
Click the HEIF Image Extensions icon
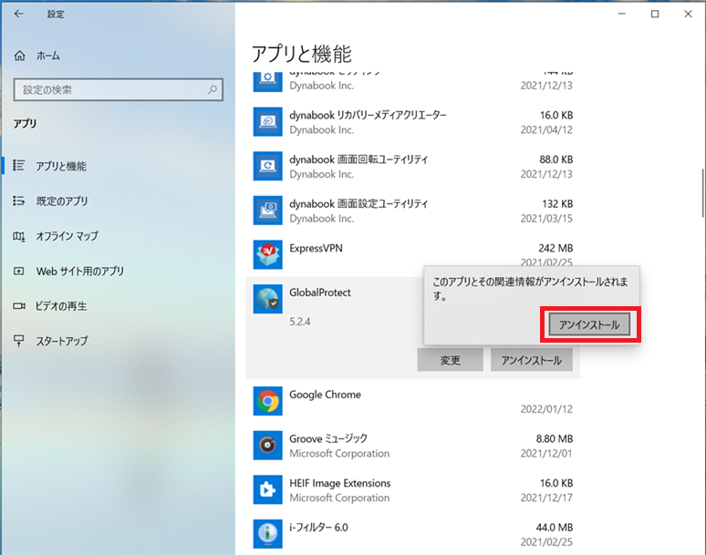tap(266, 490)
